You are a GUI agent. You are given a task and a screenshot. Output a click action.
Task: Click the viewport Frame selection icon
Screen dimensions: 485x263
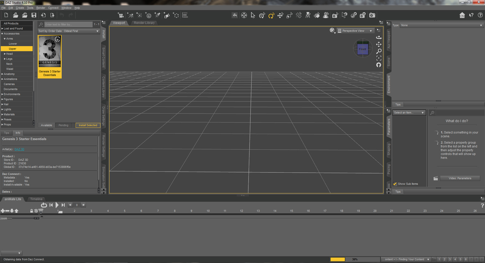point(379,58)
